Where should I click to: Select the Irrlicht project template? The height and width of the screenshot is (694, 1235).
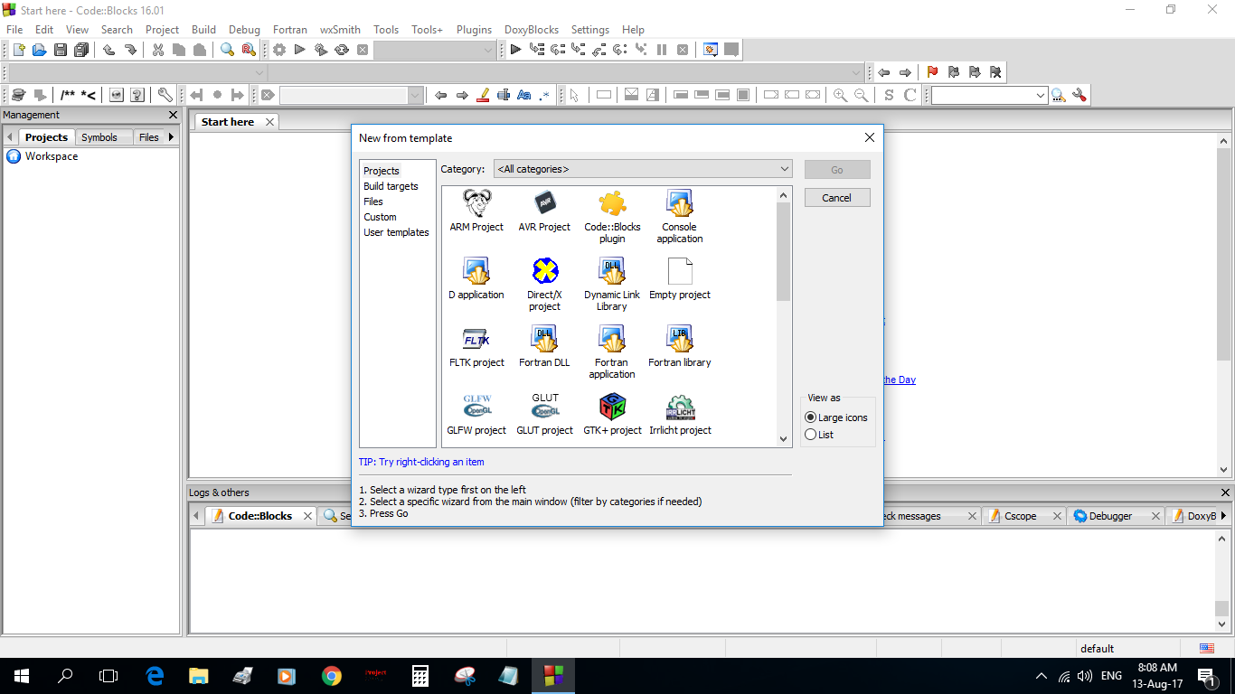point(680,414)
